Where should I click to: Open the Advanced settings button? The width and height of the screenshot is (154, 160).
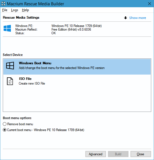coord(96,154)
